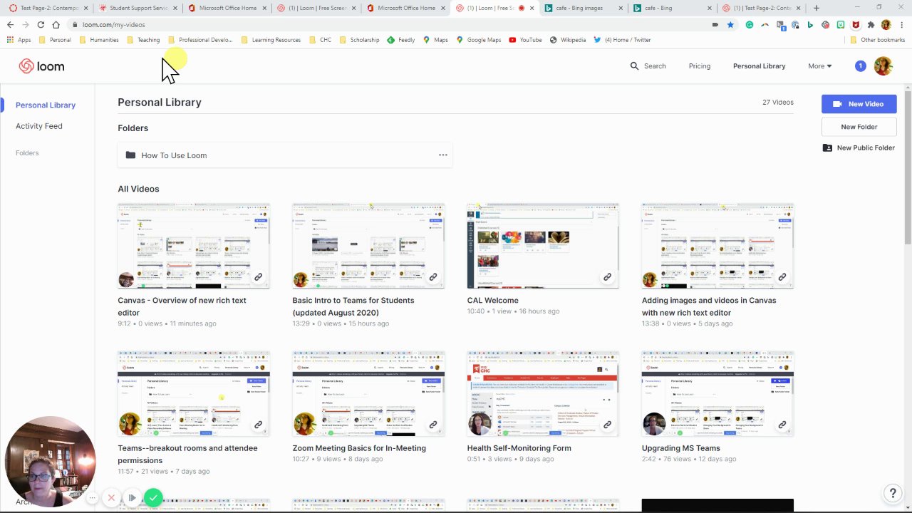Image resolution: width=912 pixels, height=513 pixels.
Task: Copy link for Teams breakout rooms video
Action: 258,425
